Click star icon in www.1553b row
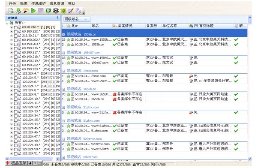The image size is (255, 168). 69,39
